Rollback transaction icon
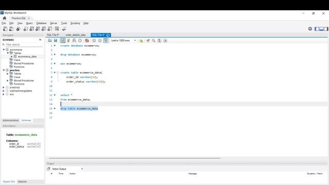Viewport: 329px width, 185px height. tap(100, 41)
